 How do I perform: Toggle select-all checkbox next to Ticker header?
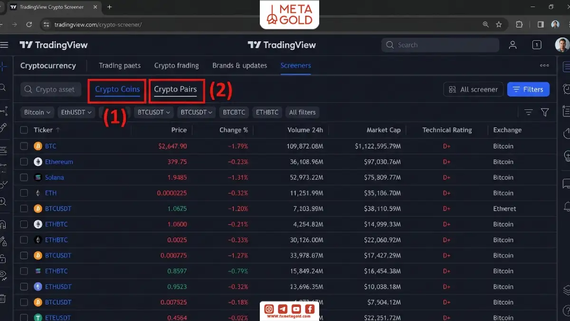point(24,130)
